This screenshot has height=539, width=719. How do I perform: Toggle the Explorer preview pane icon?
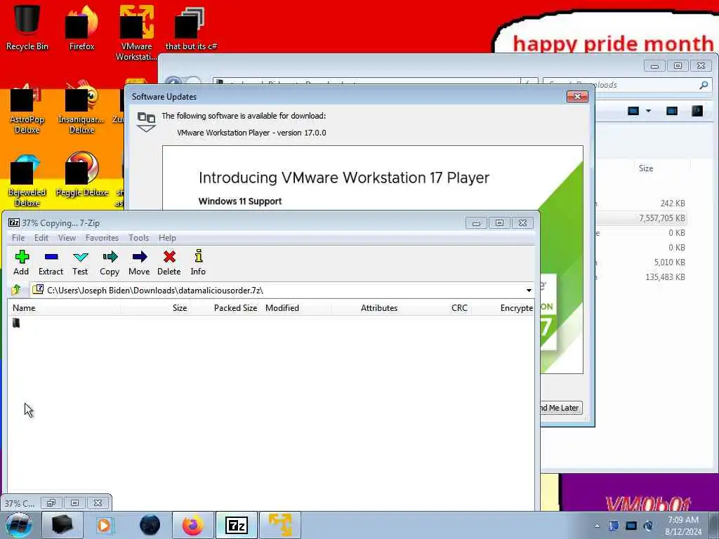tap(672, 111)
